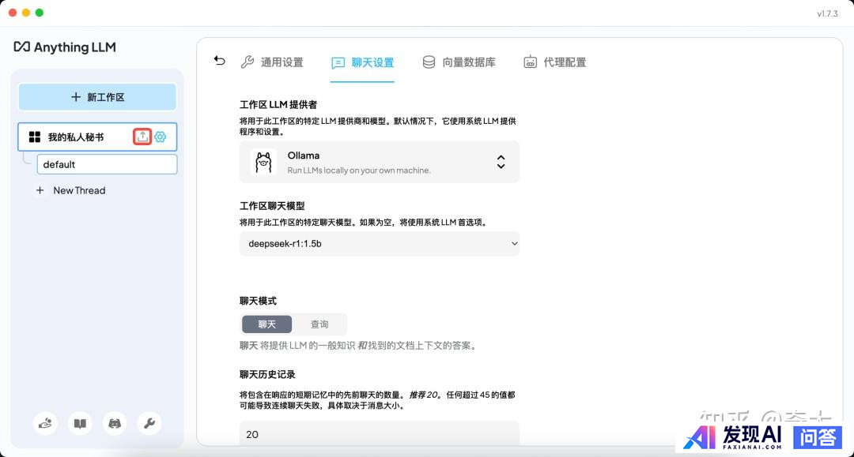Open the documentation book icon

click(80, 423)
